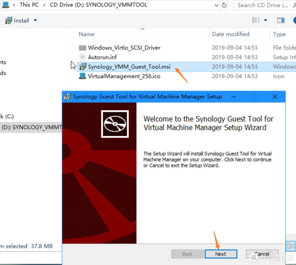
Task: Click the 37.8 MB size in status bar
Action: [42, 246]
